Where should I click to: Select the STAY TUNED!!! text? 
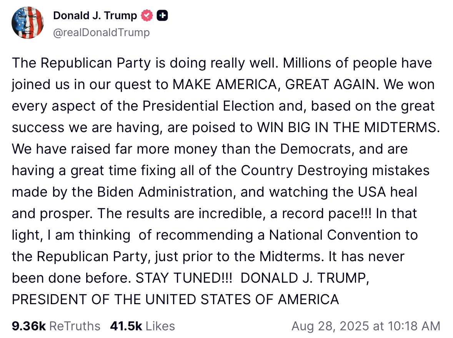tap(184, 278)
